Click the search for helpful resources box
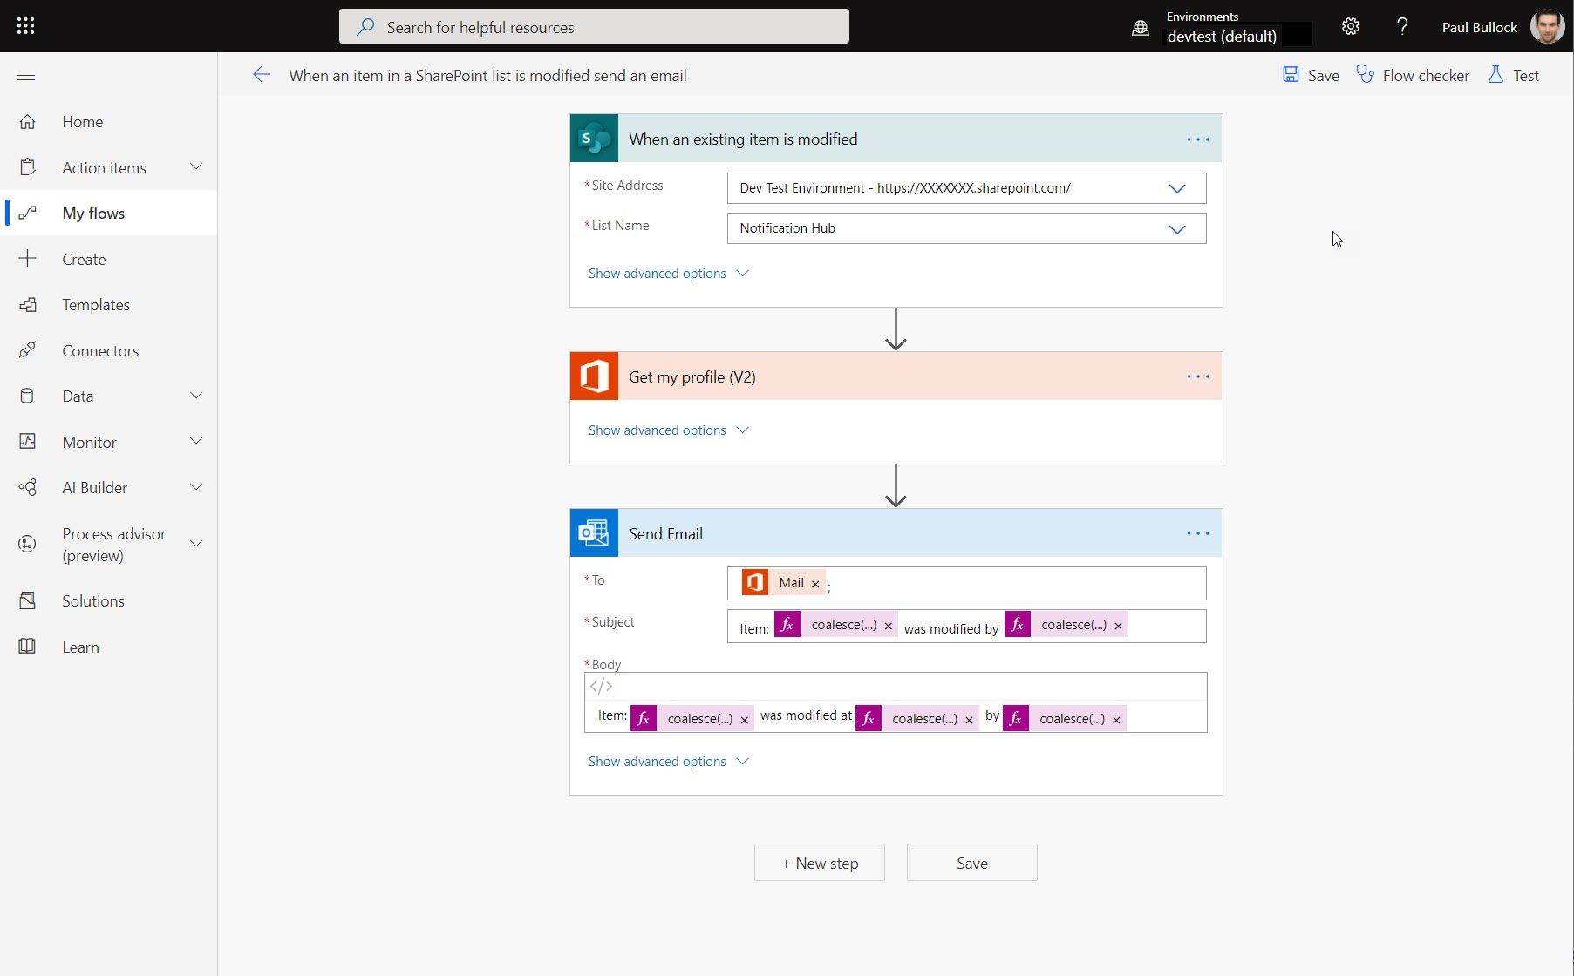The height and width of the screenshot is (976, 1574). click(593, 27)
